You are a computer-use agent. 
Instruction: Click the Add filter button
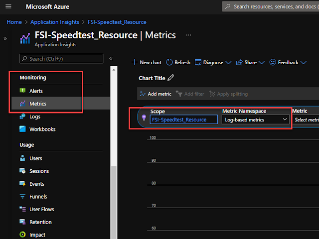click(x=190, y=94)
